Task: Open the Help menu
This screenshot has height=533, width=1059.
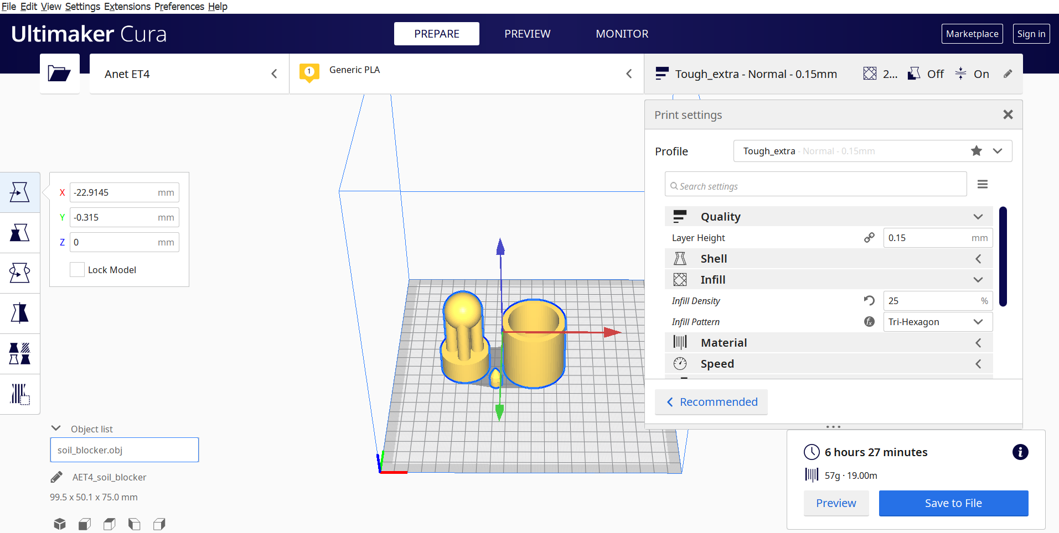Action: coord(218,7)
